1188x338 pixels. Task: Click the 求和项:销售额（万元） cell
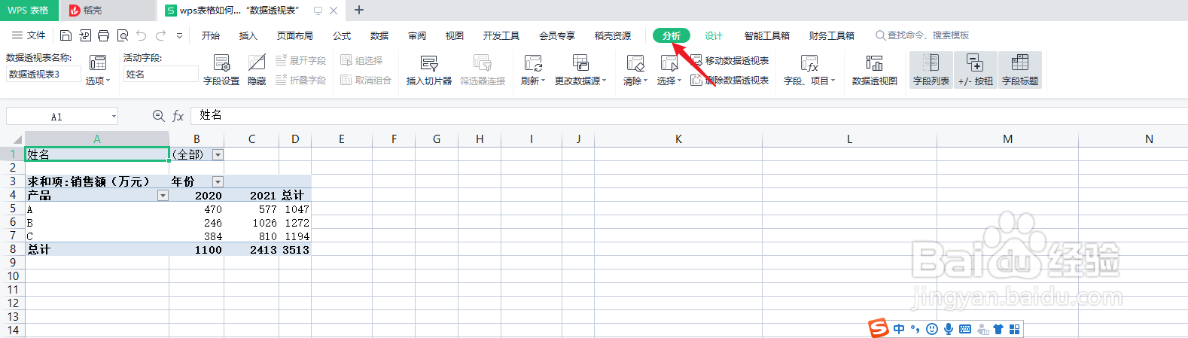(x=97, y=181)
